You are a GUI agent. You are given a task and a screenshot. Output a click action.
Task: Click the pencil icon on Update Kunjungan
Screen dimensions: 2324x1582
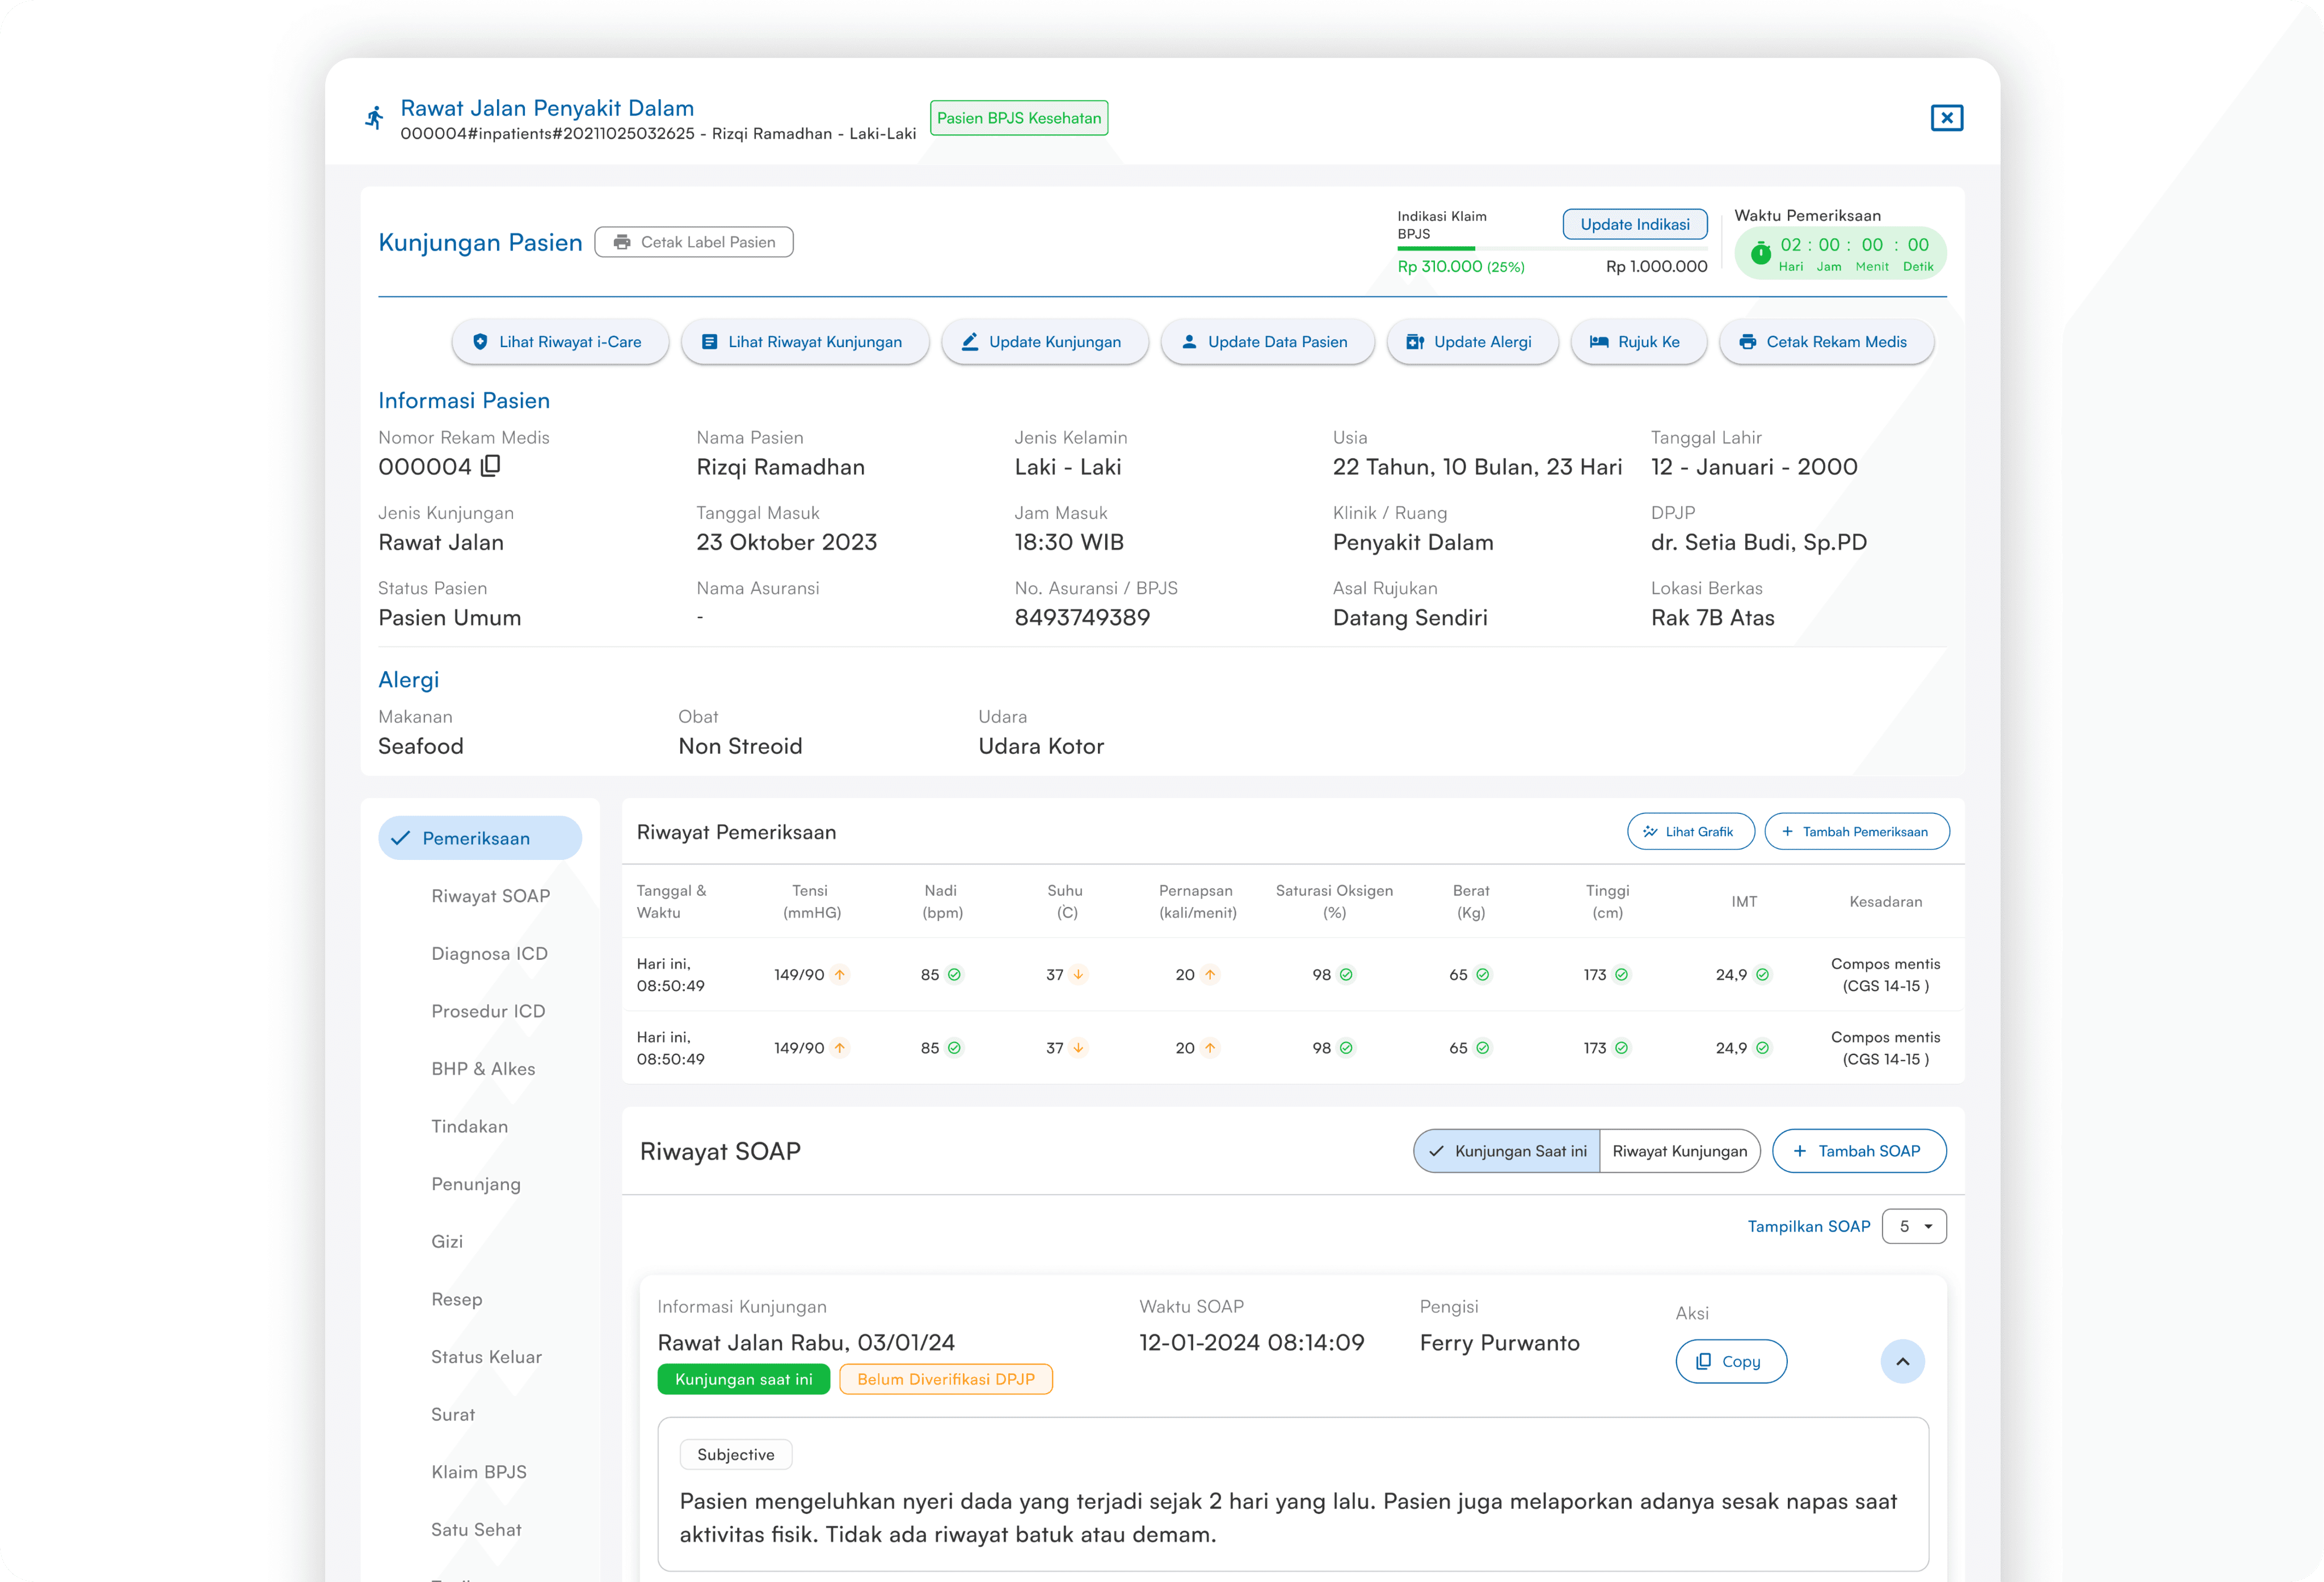(x=969, y=342)
